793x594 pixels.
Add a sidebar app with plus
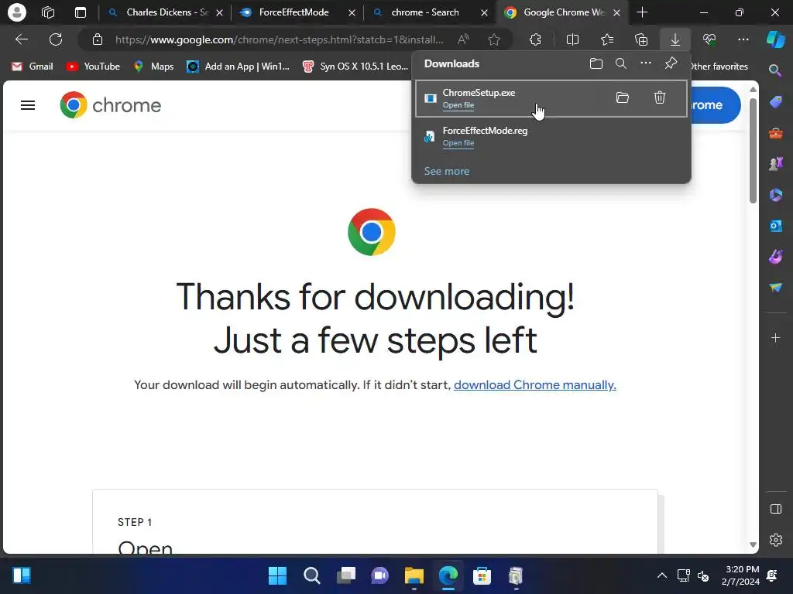(x=775, y=337)
